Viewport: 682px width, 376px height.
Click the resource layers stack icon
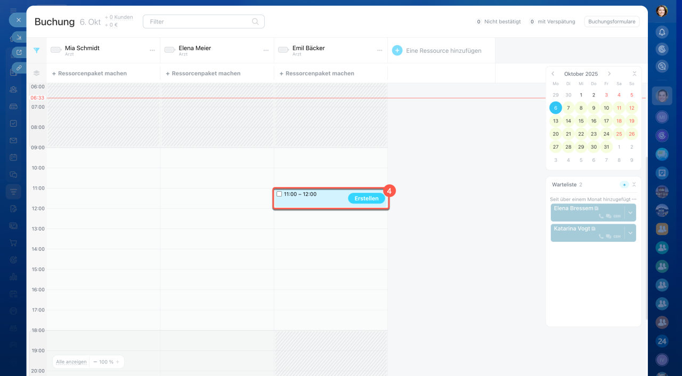point(37,73)
